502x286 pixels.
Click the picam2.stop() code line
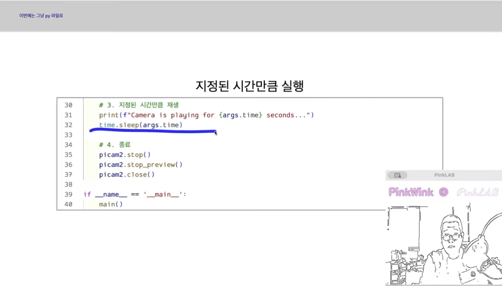(125, 155)
